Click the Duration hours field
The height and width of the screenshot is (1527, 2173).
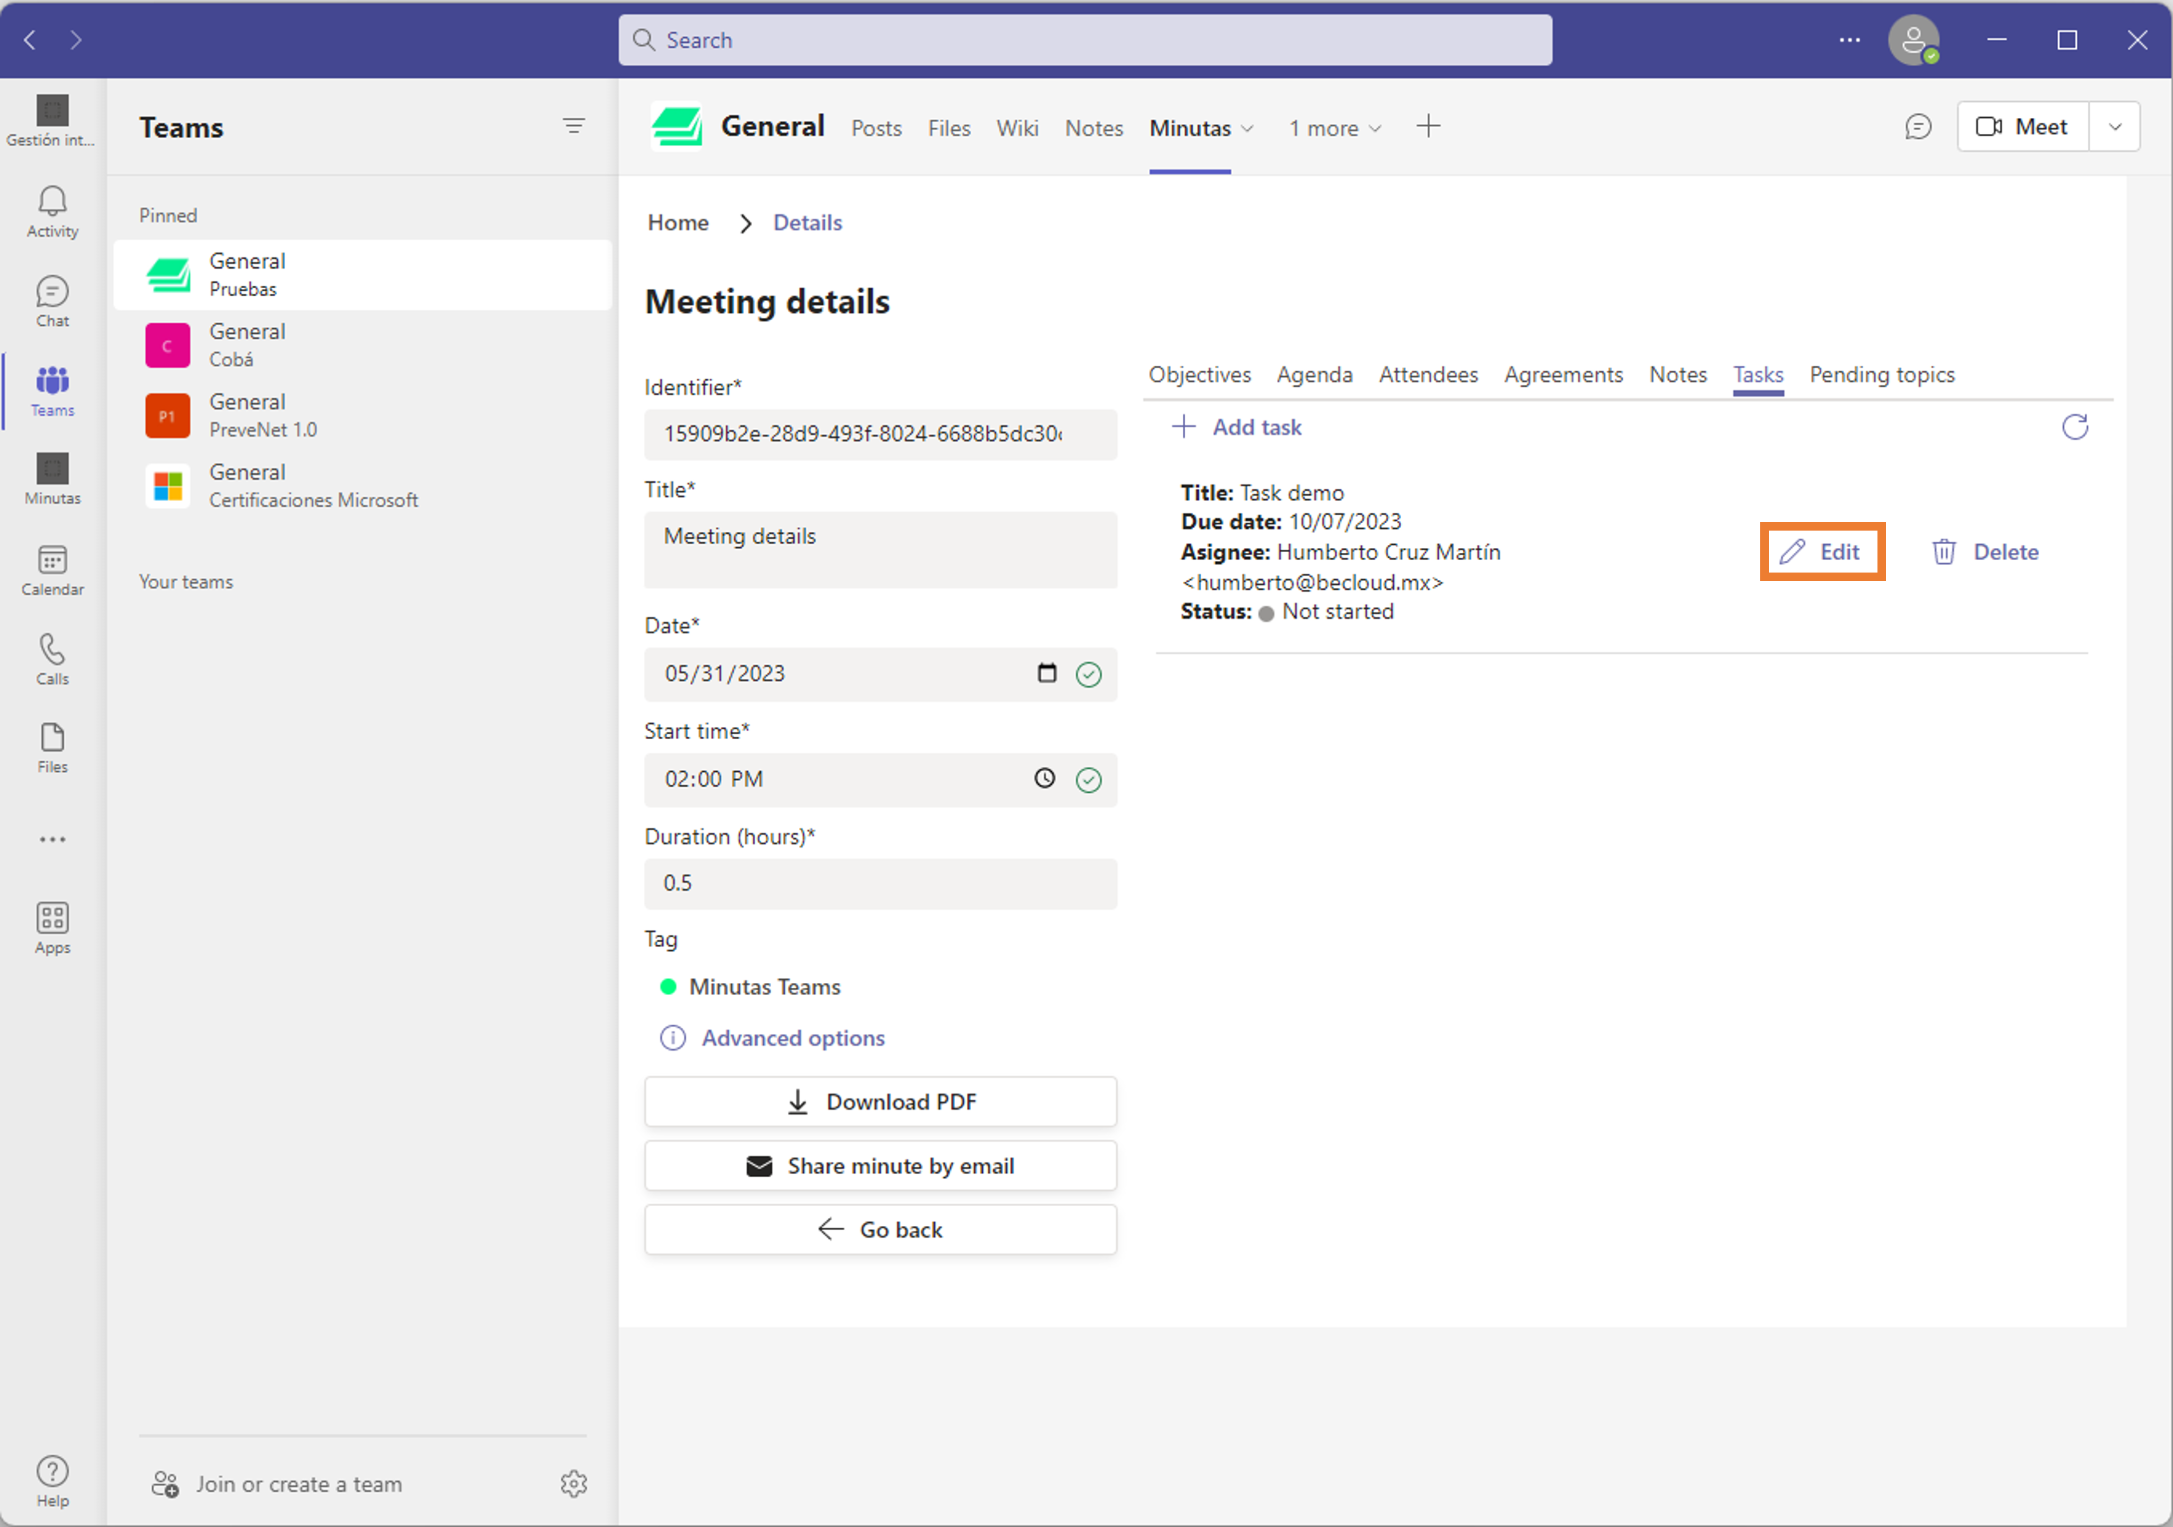880,884
